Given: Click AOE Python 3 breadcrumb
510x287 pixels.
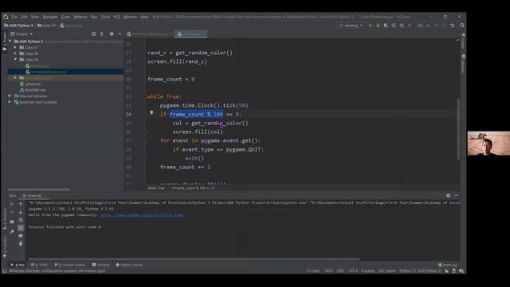Looking at the screenshot, I should click(x=18, y=26).
